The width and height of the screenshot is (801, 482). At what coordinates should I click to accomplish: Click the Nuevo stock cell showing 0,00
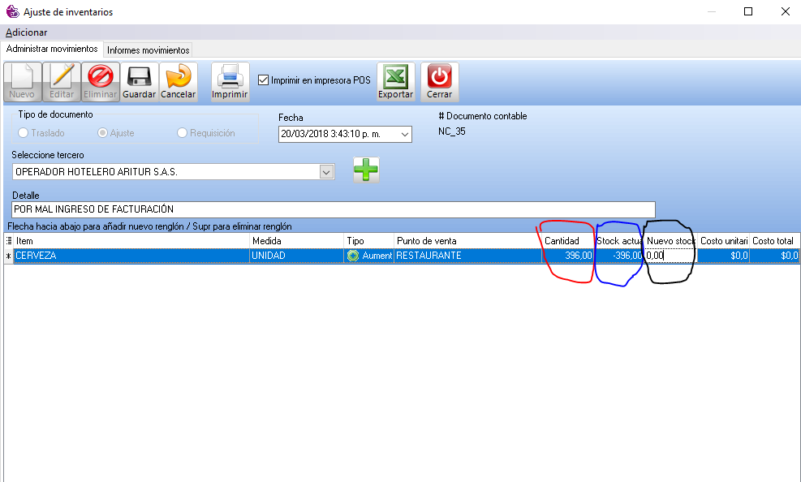click(670, 256)
